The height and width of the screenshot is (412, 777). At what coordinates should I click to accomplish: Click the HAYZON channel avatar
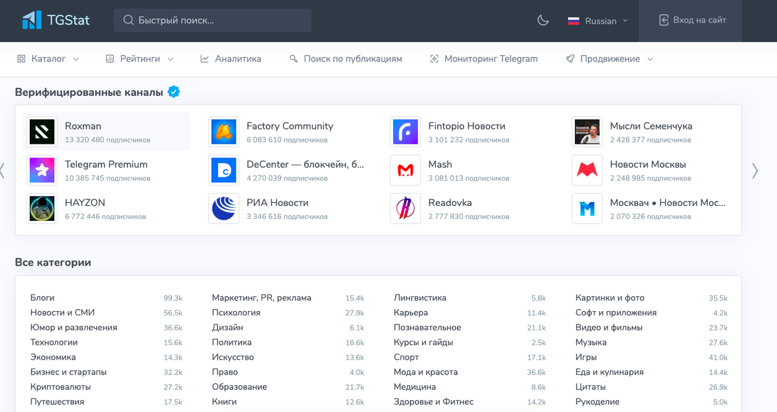pos(42,209)
